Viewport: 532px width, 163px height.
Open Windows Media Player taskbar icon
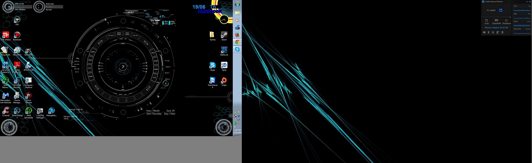[237, 20]
